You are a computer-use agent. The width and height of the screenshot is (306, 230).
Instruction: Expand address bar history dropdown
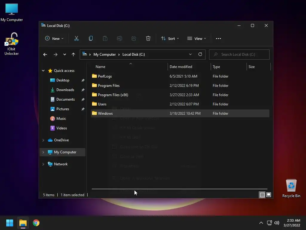(190, 55)
